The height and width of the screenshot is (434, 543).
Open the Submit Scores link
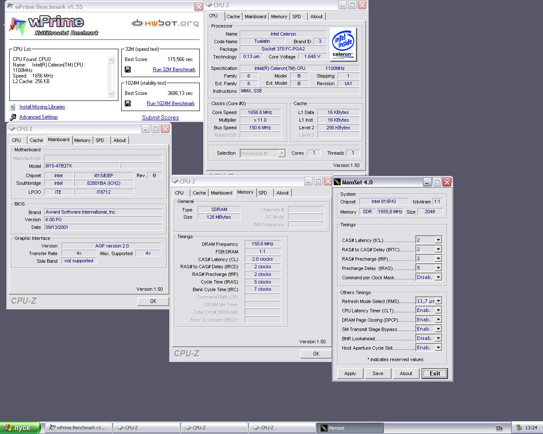160,118
